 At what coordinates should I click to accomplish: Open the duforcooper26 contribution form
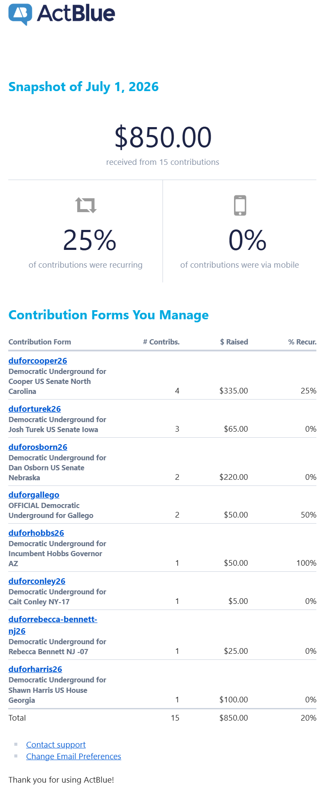coord(38,361)
